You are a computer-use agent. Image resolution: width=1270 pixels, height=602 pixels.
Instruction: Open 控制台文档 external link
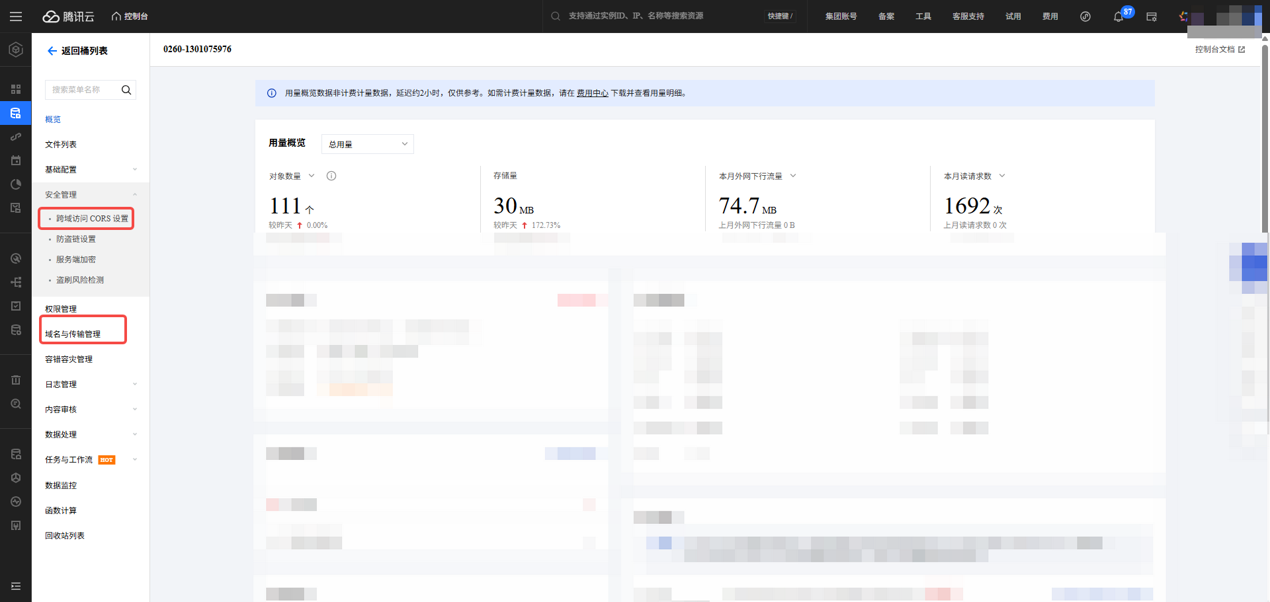point(1219,50)
